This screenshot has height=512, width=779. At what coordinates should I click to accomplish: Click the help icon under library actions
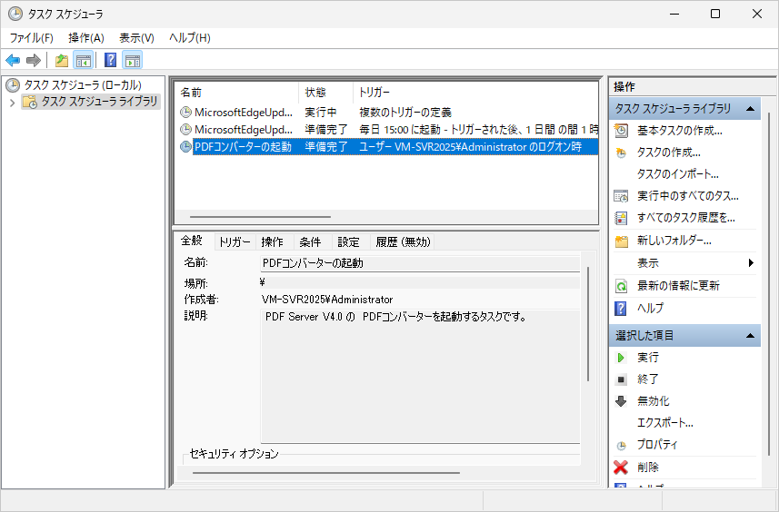coord(621,309)
